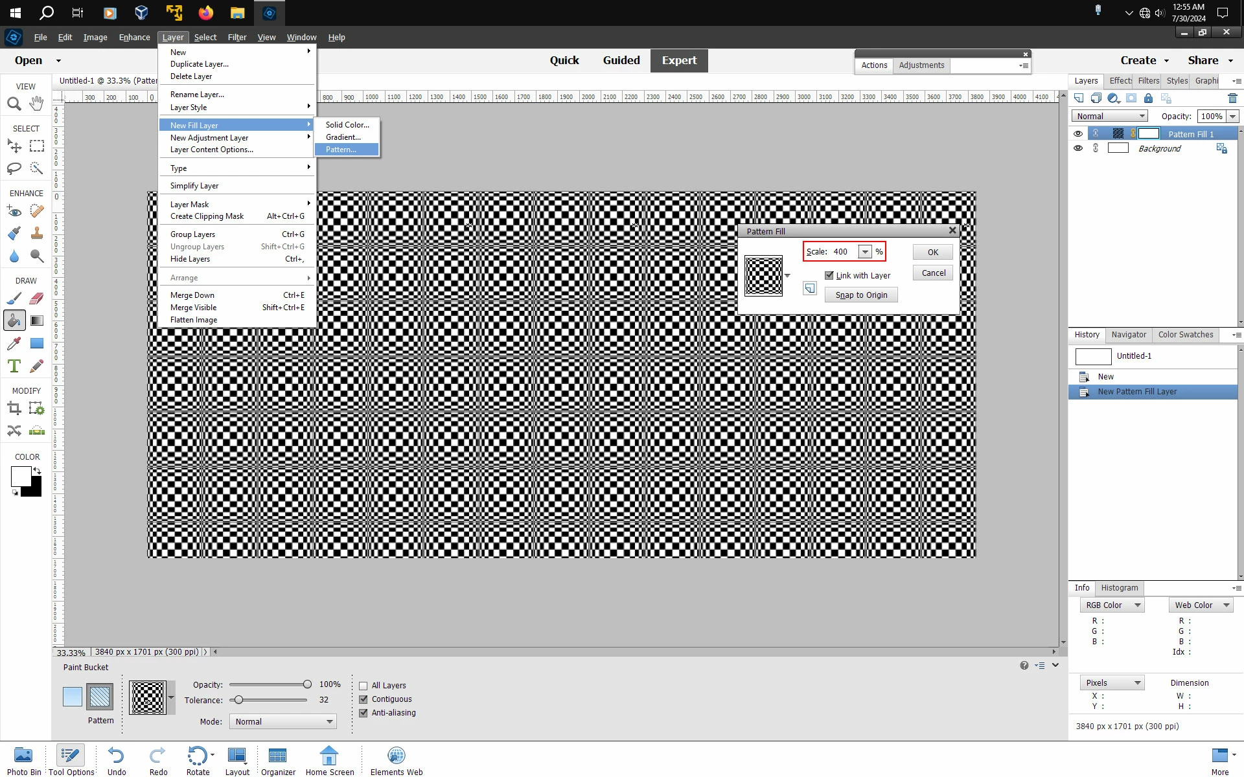Image resolution: width=1244 pixels, height=777 pixels.
Task: Switch to the Navigator tab
Action: point(1129,335)
